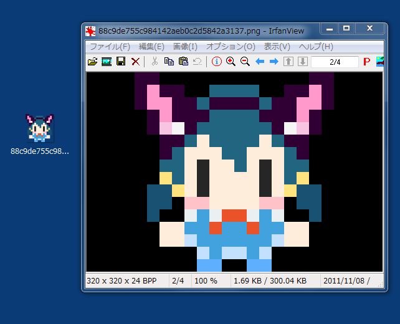
Task: Go to the next image with the right arrow
Action: tap(274, 62)
